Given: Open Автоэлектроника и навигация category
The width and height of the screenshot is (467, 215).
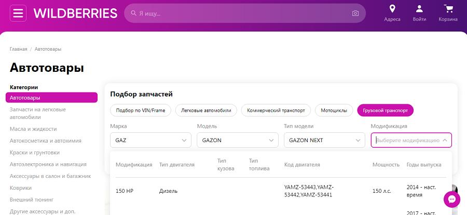Looking at the screenshot, I should 48,164.
